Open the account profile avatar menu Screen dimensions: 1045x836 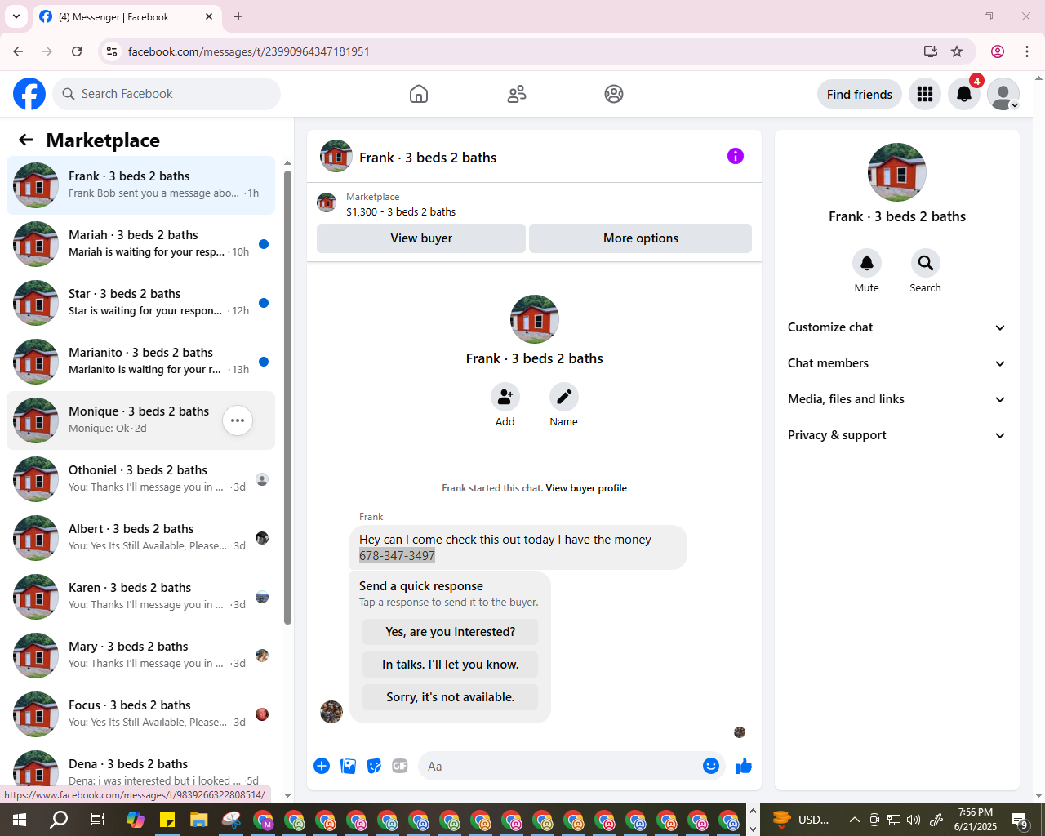coord(1003,94)
